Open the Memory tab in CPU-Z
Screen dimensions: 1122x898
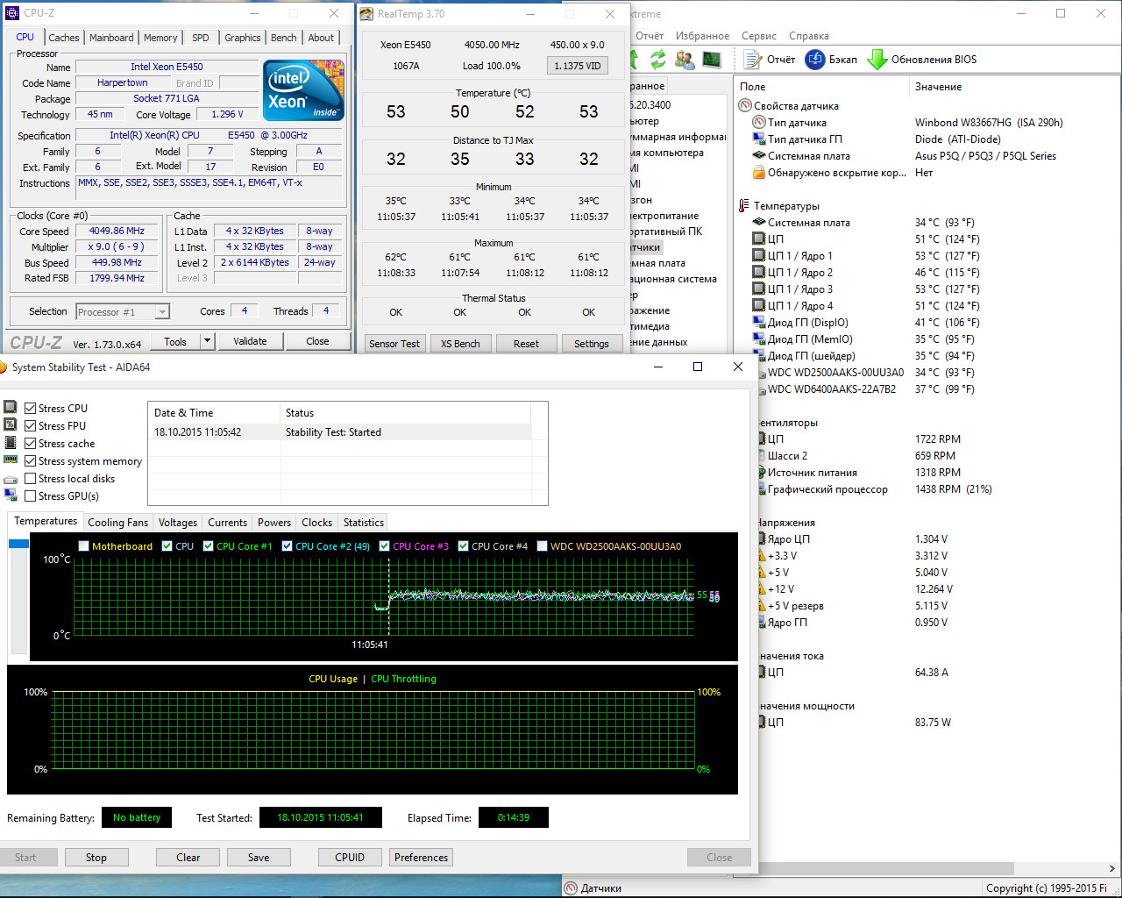(160, 38)
